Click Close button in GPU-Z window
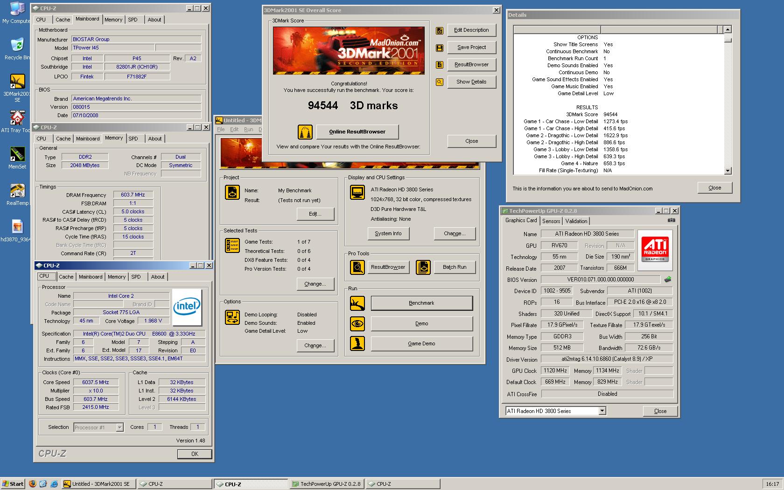Image resolution: width=784 pixels, height=490 pixels. point(660,411)
